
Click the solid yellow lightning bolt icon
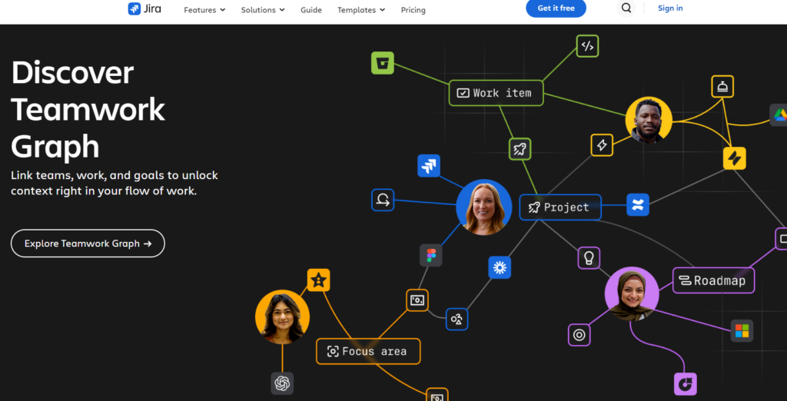coord(734,158)
